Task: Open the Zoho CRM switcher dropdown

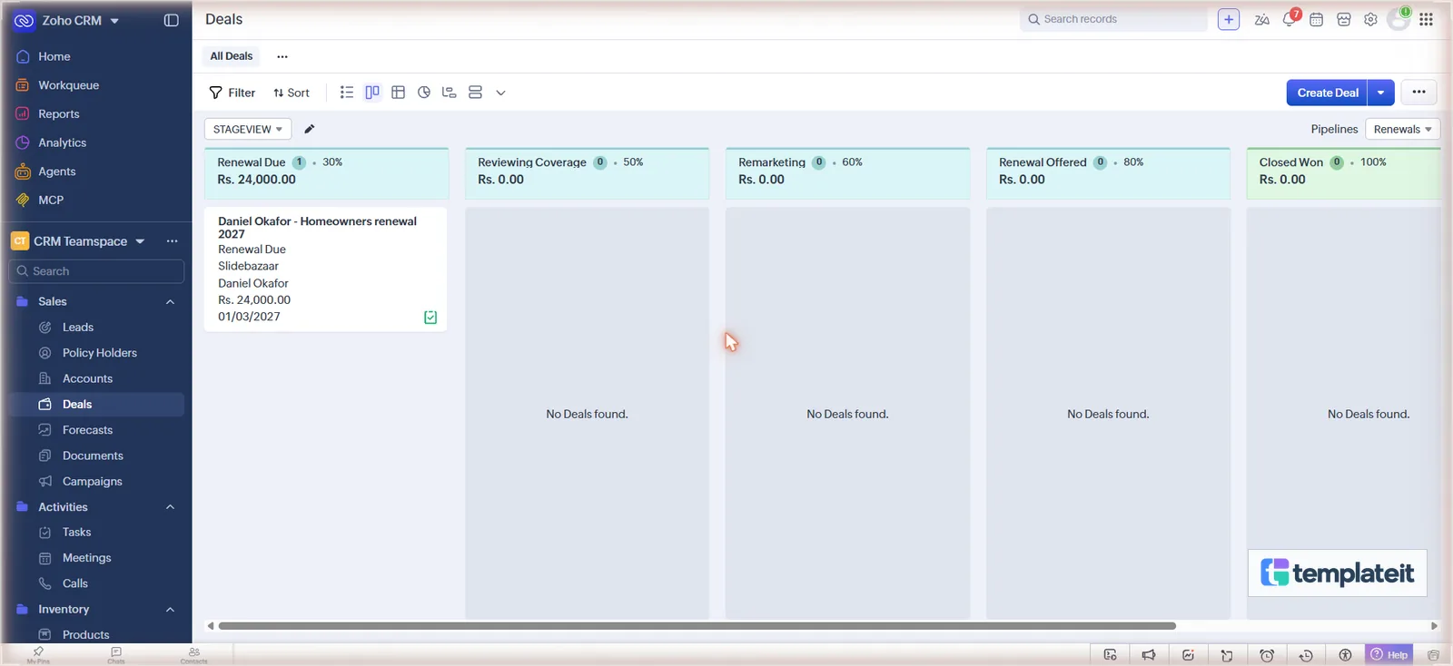Action: [x=114, y=21]
